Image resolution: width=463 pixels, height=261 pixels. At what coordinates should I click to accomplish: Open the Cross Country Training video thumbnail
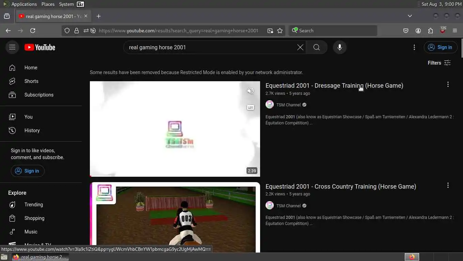tap(175, 217)
